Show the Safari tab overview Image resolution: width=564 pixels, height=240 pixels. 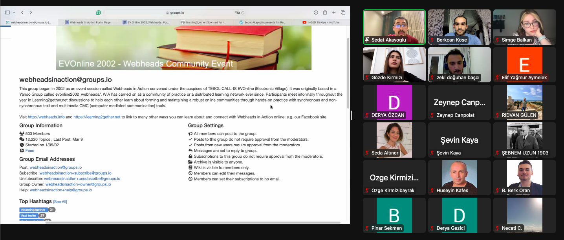point(343,13)
